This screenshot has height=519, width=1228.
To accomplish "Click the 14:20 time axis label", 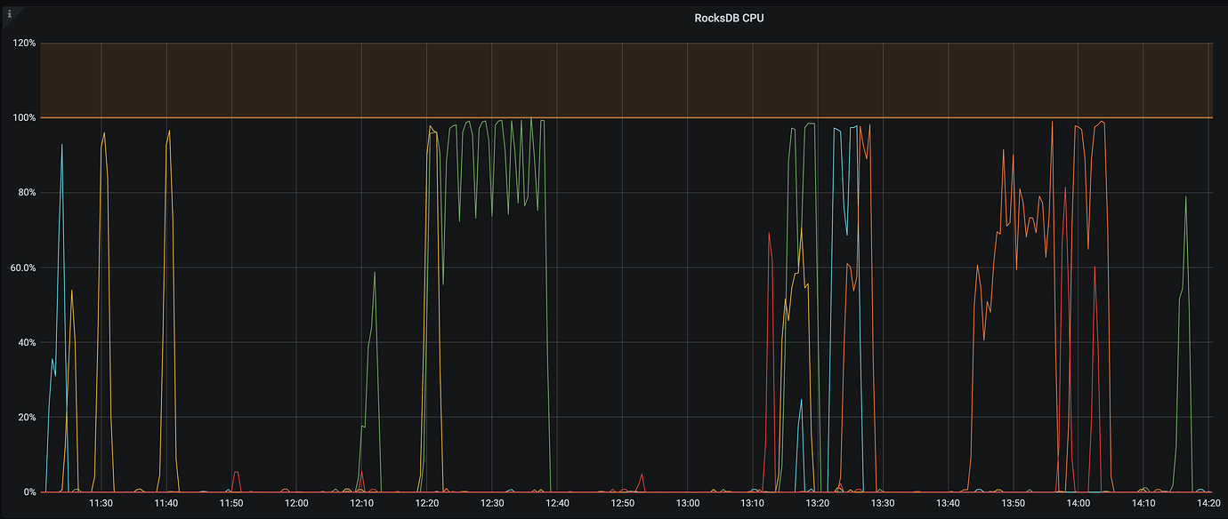I will click(x=1208, y=503).
